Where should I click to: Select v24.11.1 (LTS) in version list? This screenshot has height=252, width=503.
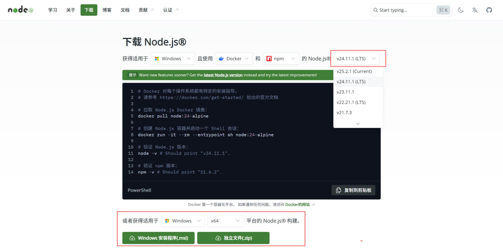click(x=358, y=82)
